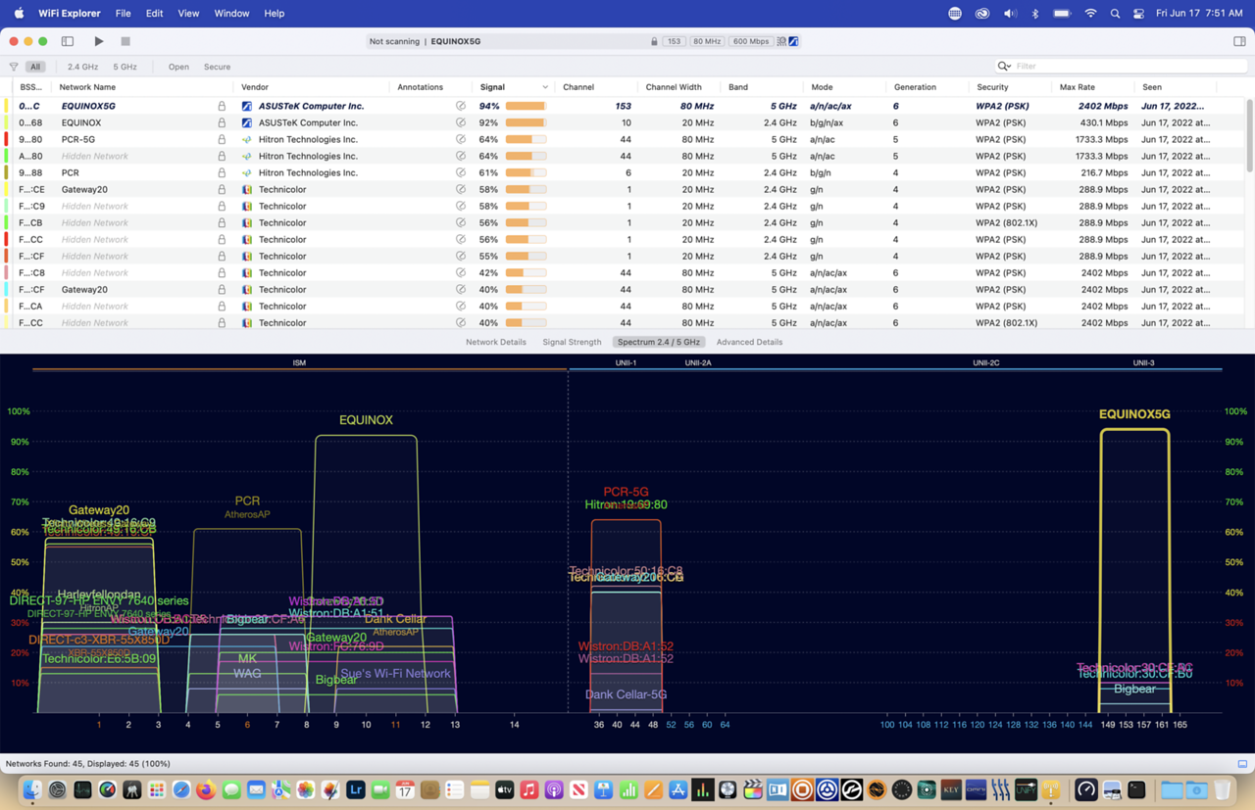Click the 94% signal bar in EQUINOX5G row
The image size is (1255, 810).
point(526,106)
